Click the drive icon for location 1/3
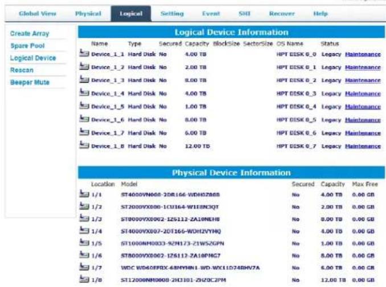The image size is (386, 287). point(84,218)
